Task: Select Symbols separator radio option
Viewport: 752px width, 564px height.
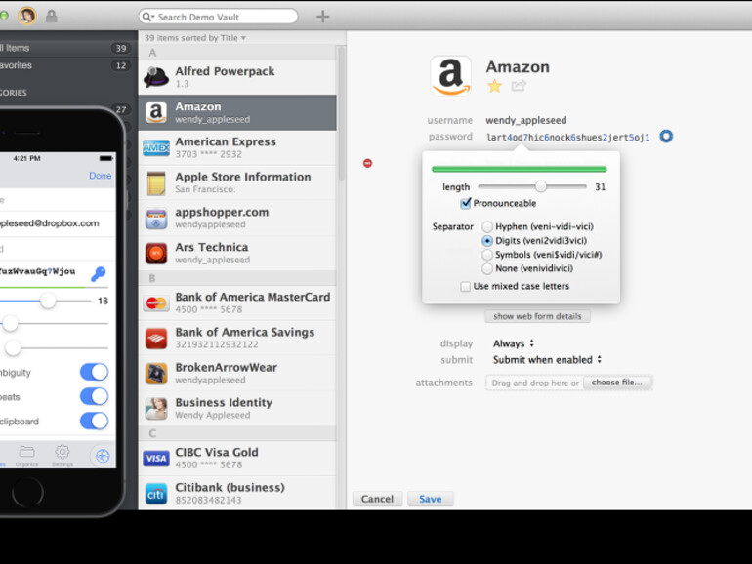Action: [x=487, y=255]
